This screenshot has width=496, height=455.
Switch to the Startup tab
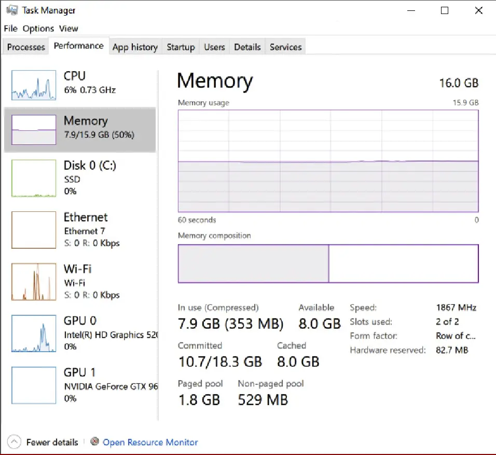[181, 47]
